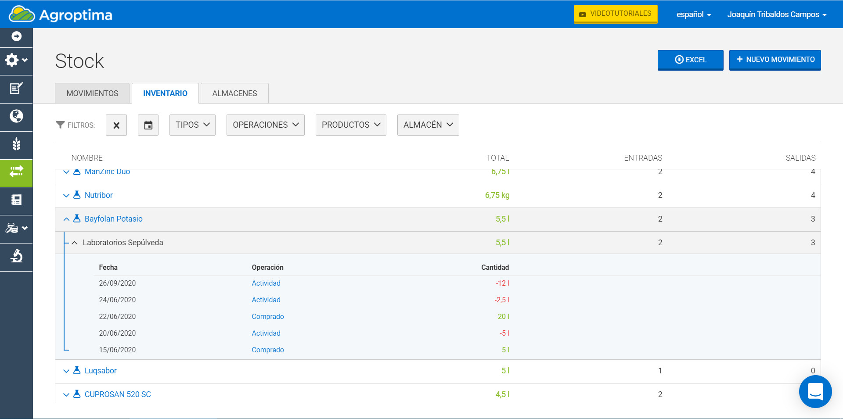Expand the Luqsabor product row
Image resolution: width=843 pixels, height=419 pixels.
point(66,371)
